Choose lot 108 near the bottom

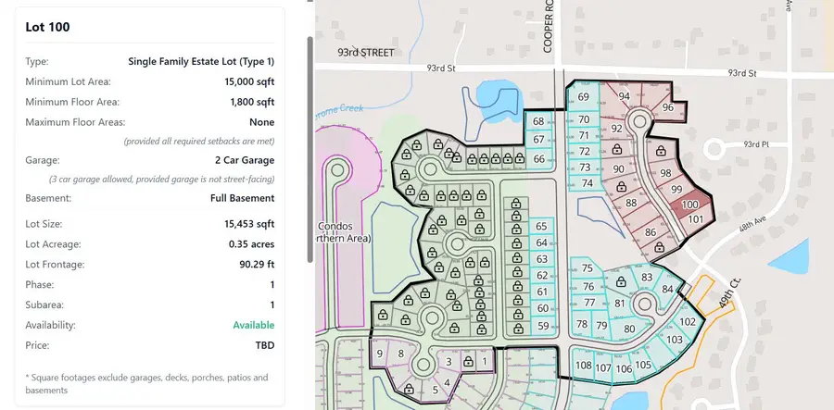click(x=583, y=366)
